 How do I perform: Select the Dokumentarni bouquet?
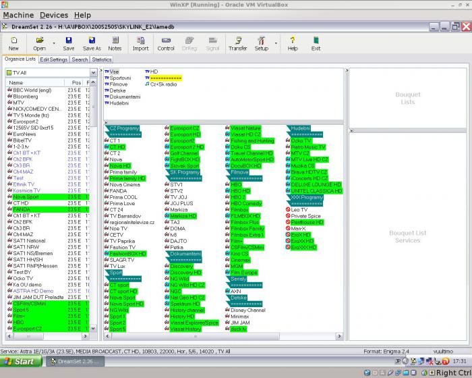click(x=123, y=97)
